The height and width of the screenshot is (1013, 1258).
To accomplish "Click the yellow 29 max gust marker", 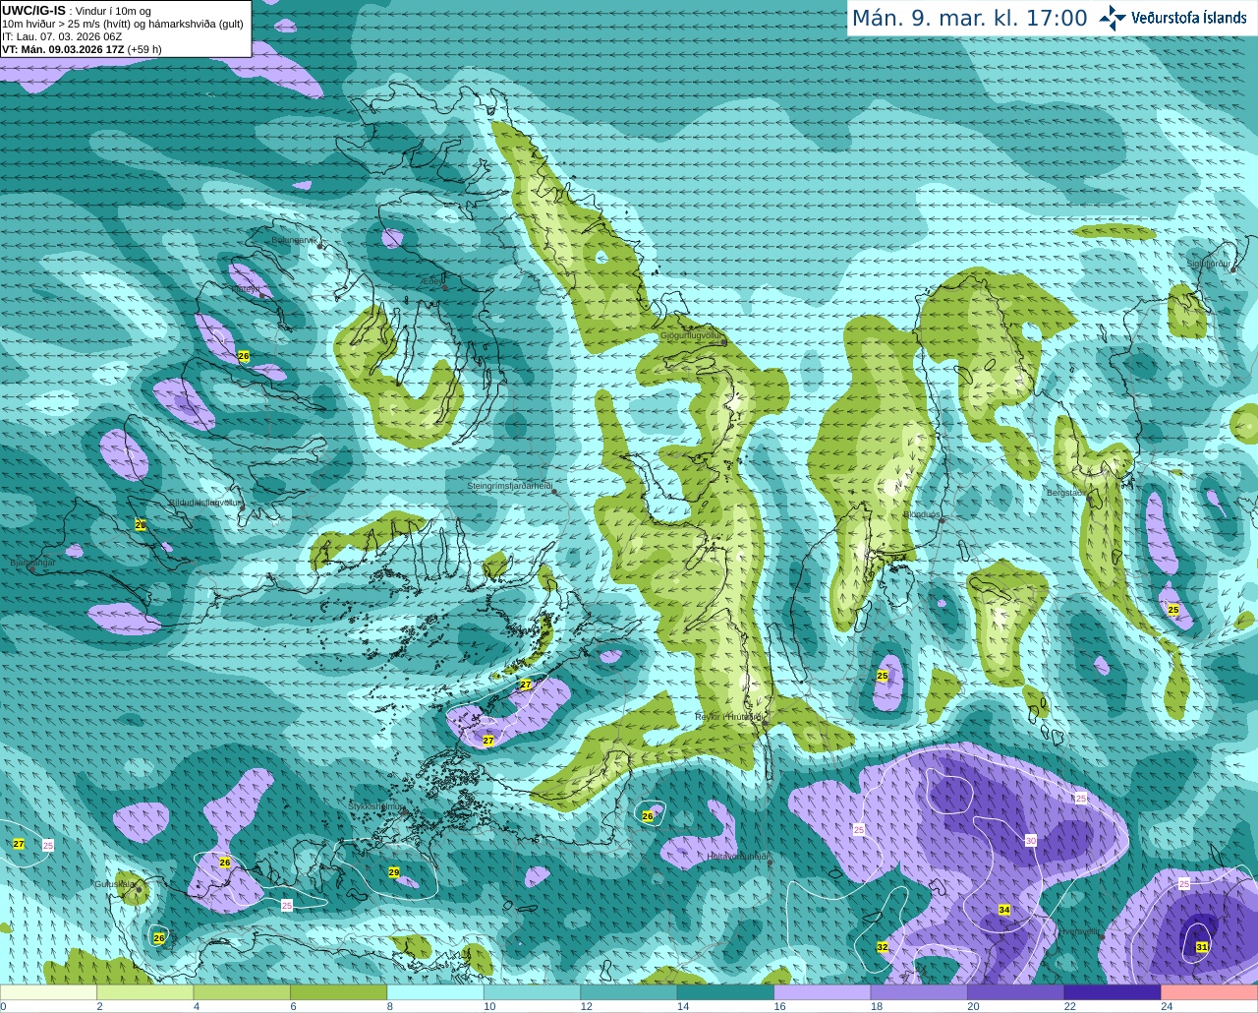I will 394,872.
